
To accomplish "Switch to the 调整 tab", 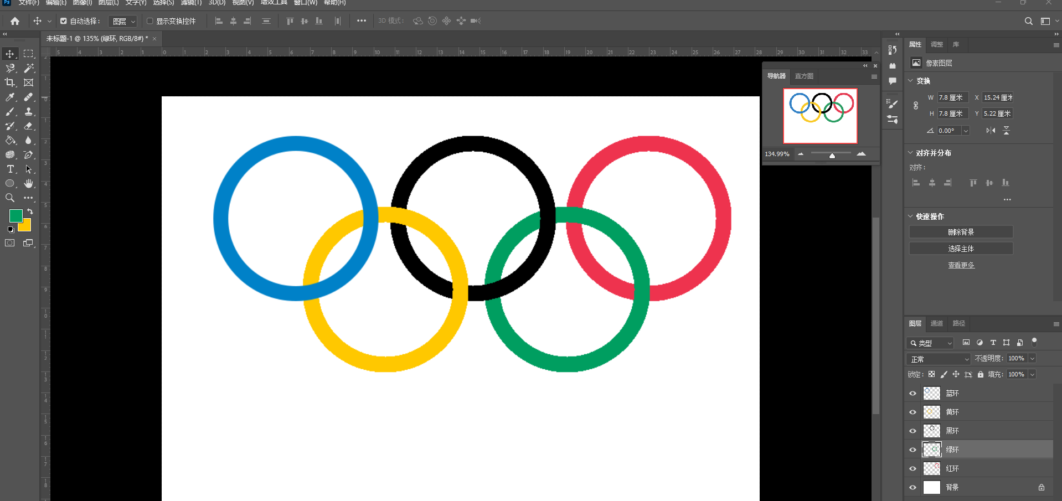I will point(937,44).
